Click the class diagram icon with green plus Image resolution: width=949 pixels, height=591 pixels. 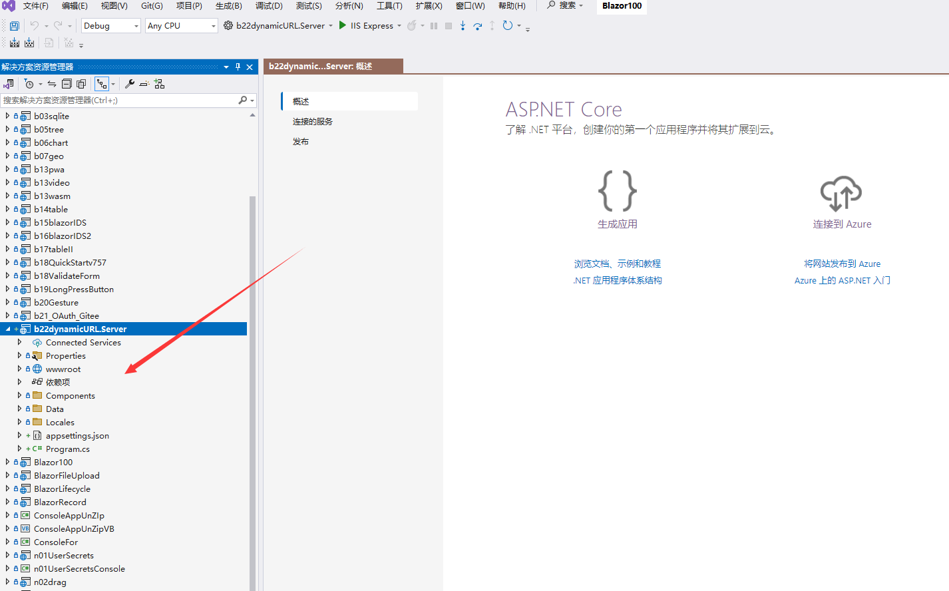[159, 84]
